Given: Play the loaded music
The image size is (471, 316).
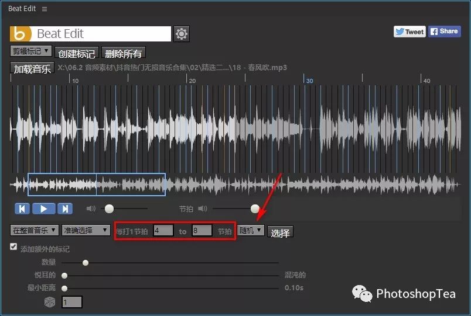Looking at the screenshot, I should [43, 209].
